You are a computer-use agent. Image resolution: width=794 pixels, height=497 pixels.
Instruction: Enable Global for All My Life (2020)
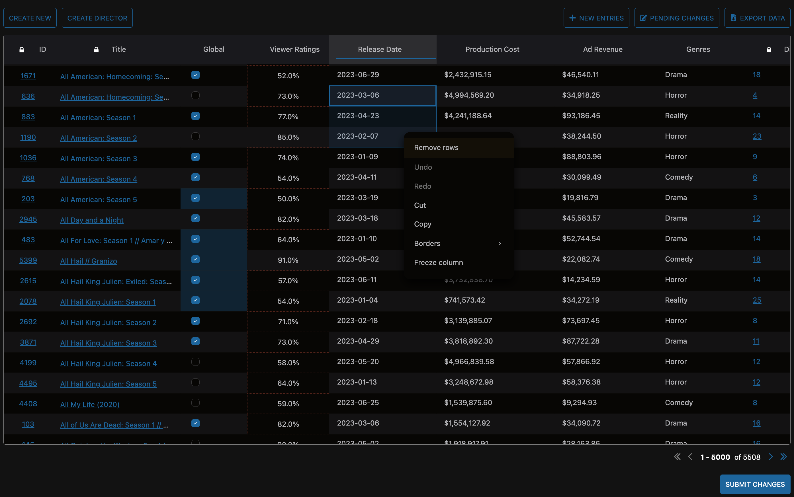[x=195, y=403]
